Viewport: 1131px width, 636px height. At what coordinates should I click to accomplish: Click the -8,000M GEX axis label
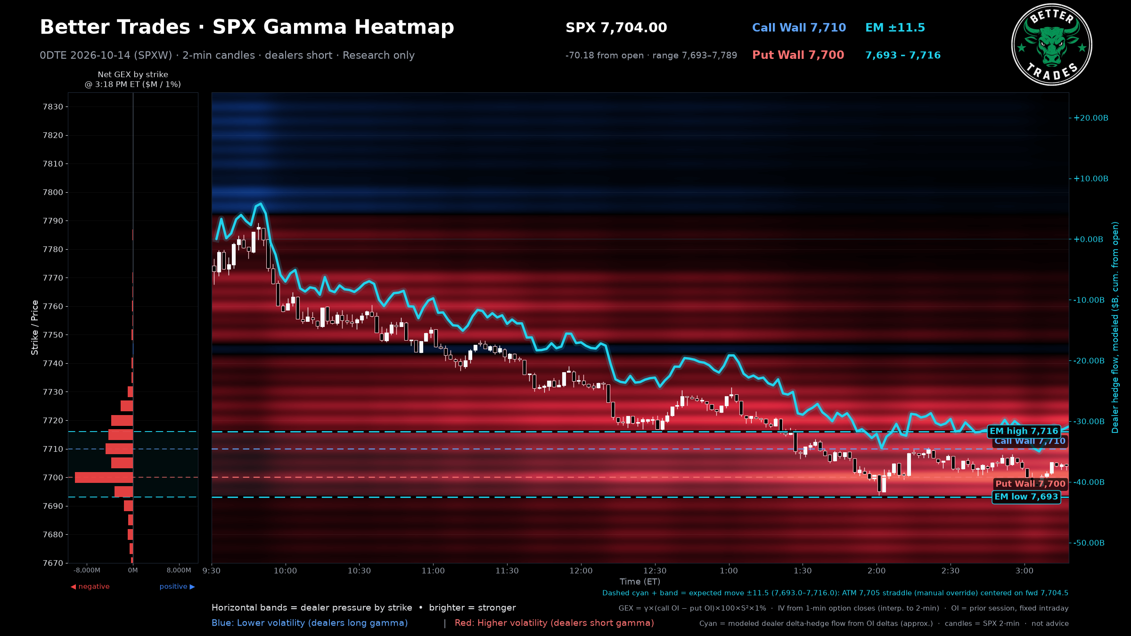87,571
